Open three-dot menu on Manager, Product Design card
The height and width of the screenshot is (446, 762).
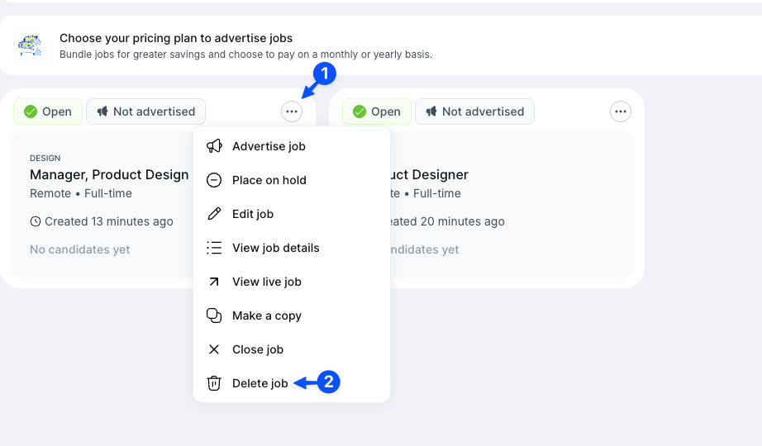coord(292,111)
